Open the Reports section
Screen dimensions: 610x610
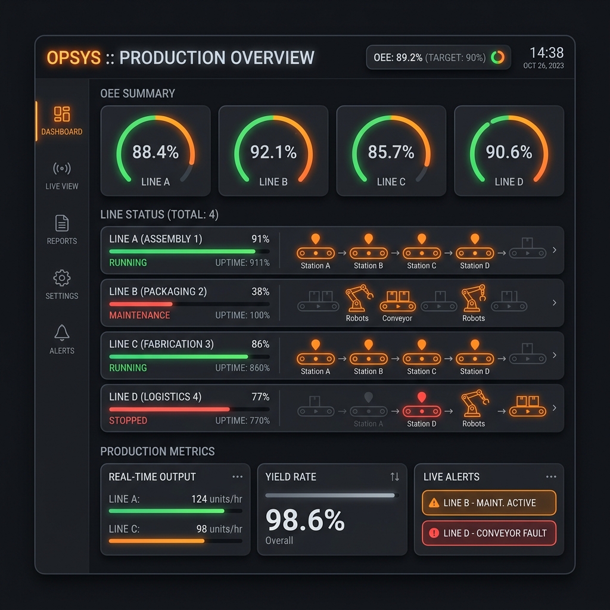tap(62, 230)
